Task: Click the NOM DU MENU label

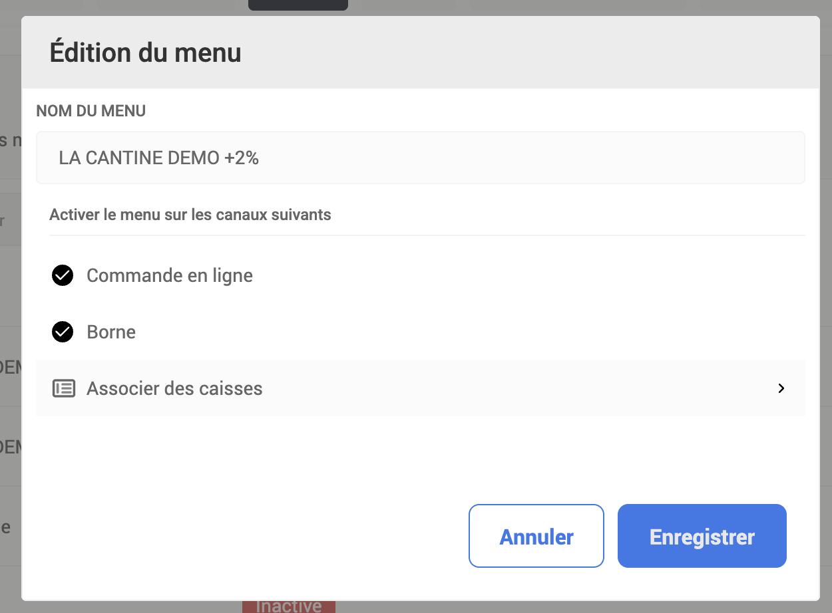Action: [91, 111]
